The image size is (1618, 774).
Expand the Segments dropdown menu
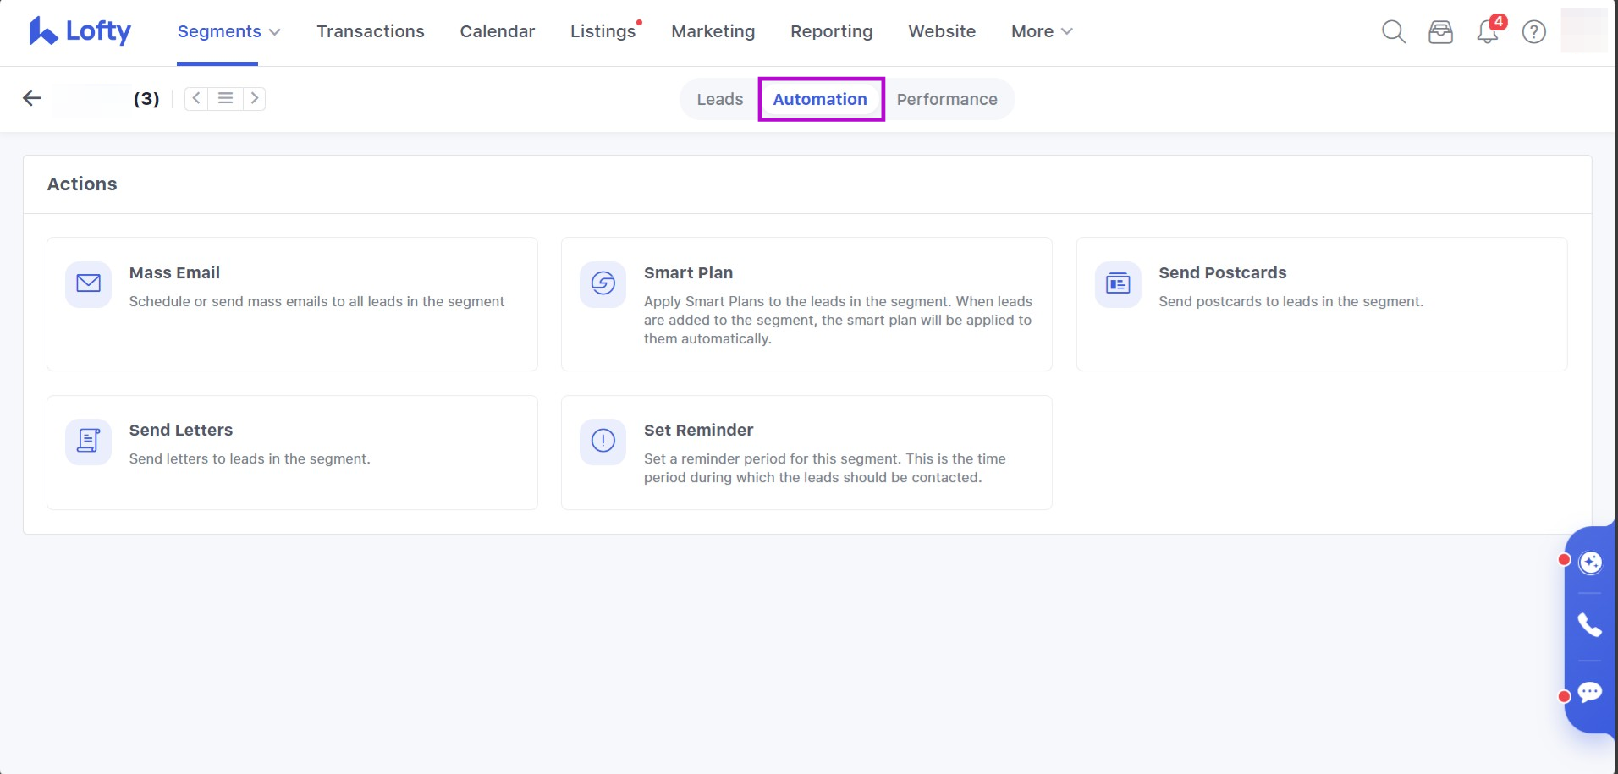coord(228,31)
